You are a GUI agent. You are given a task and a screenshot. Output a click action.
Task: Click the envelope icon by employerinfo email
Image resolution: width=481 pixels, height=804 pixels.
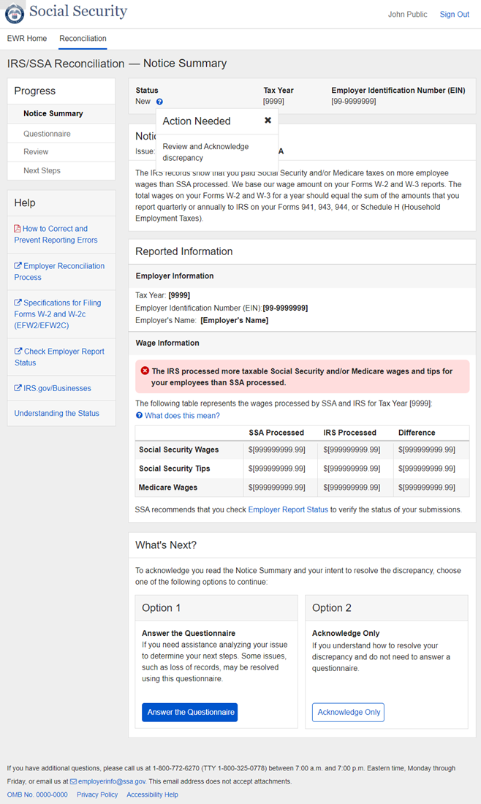point(73,781)
